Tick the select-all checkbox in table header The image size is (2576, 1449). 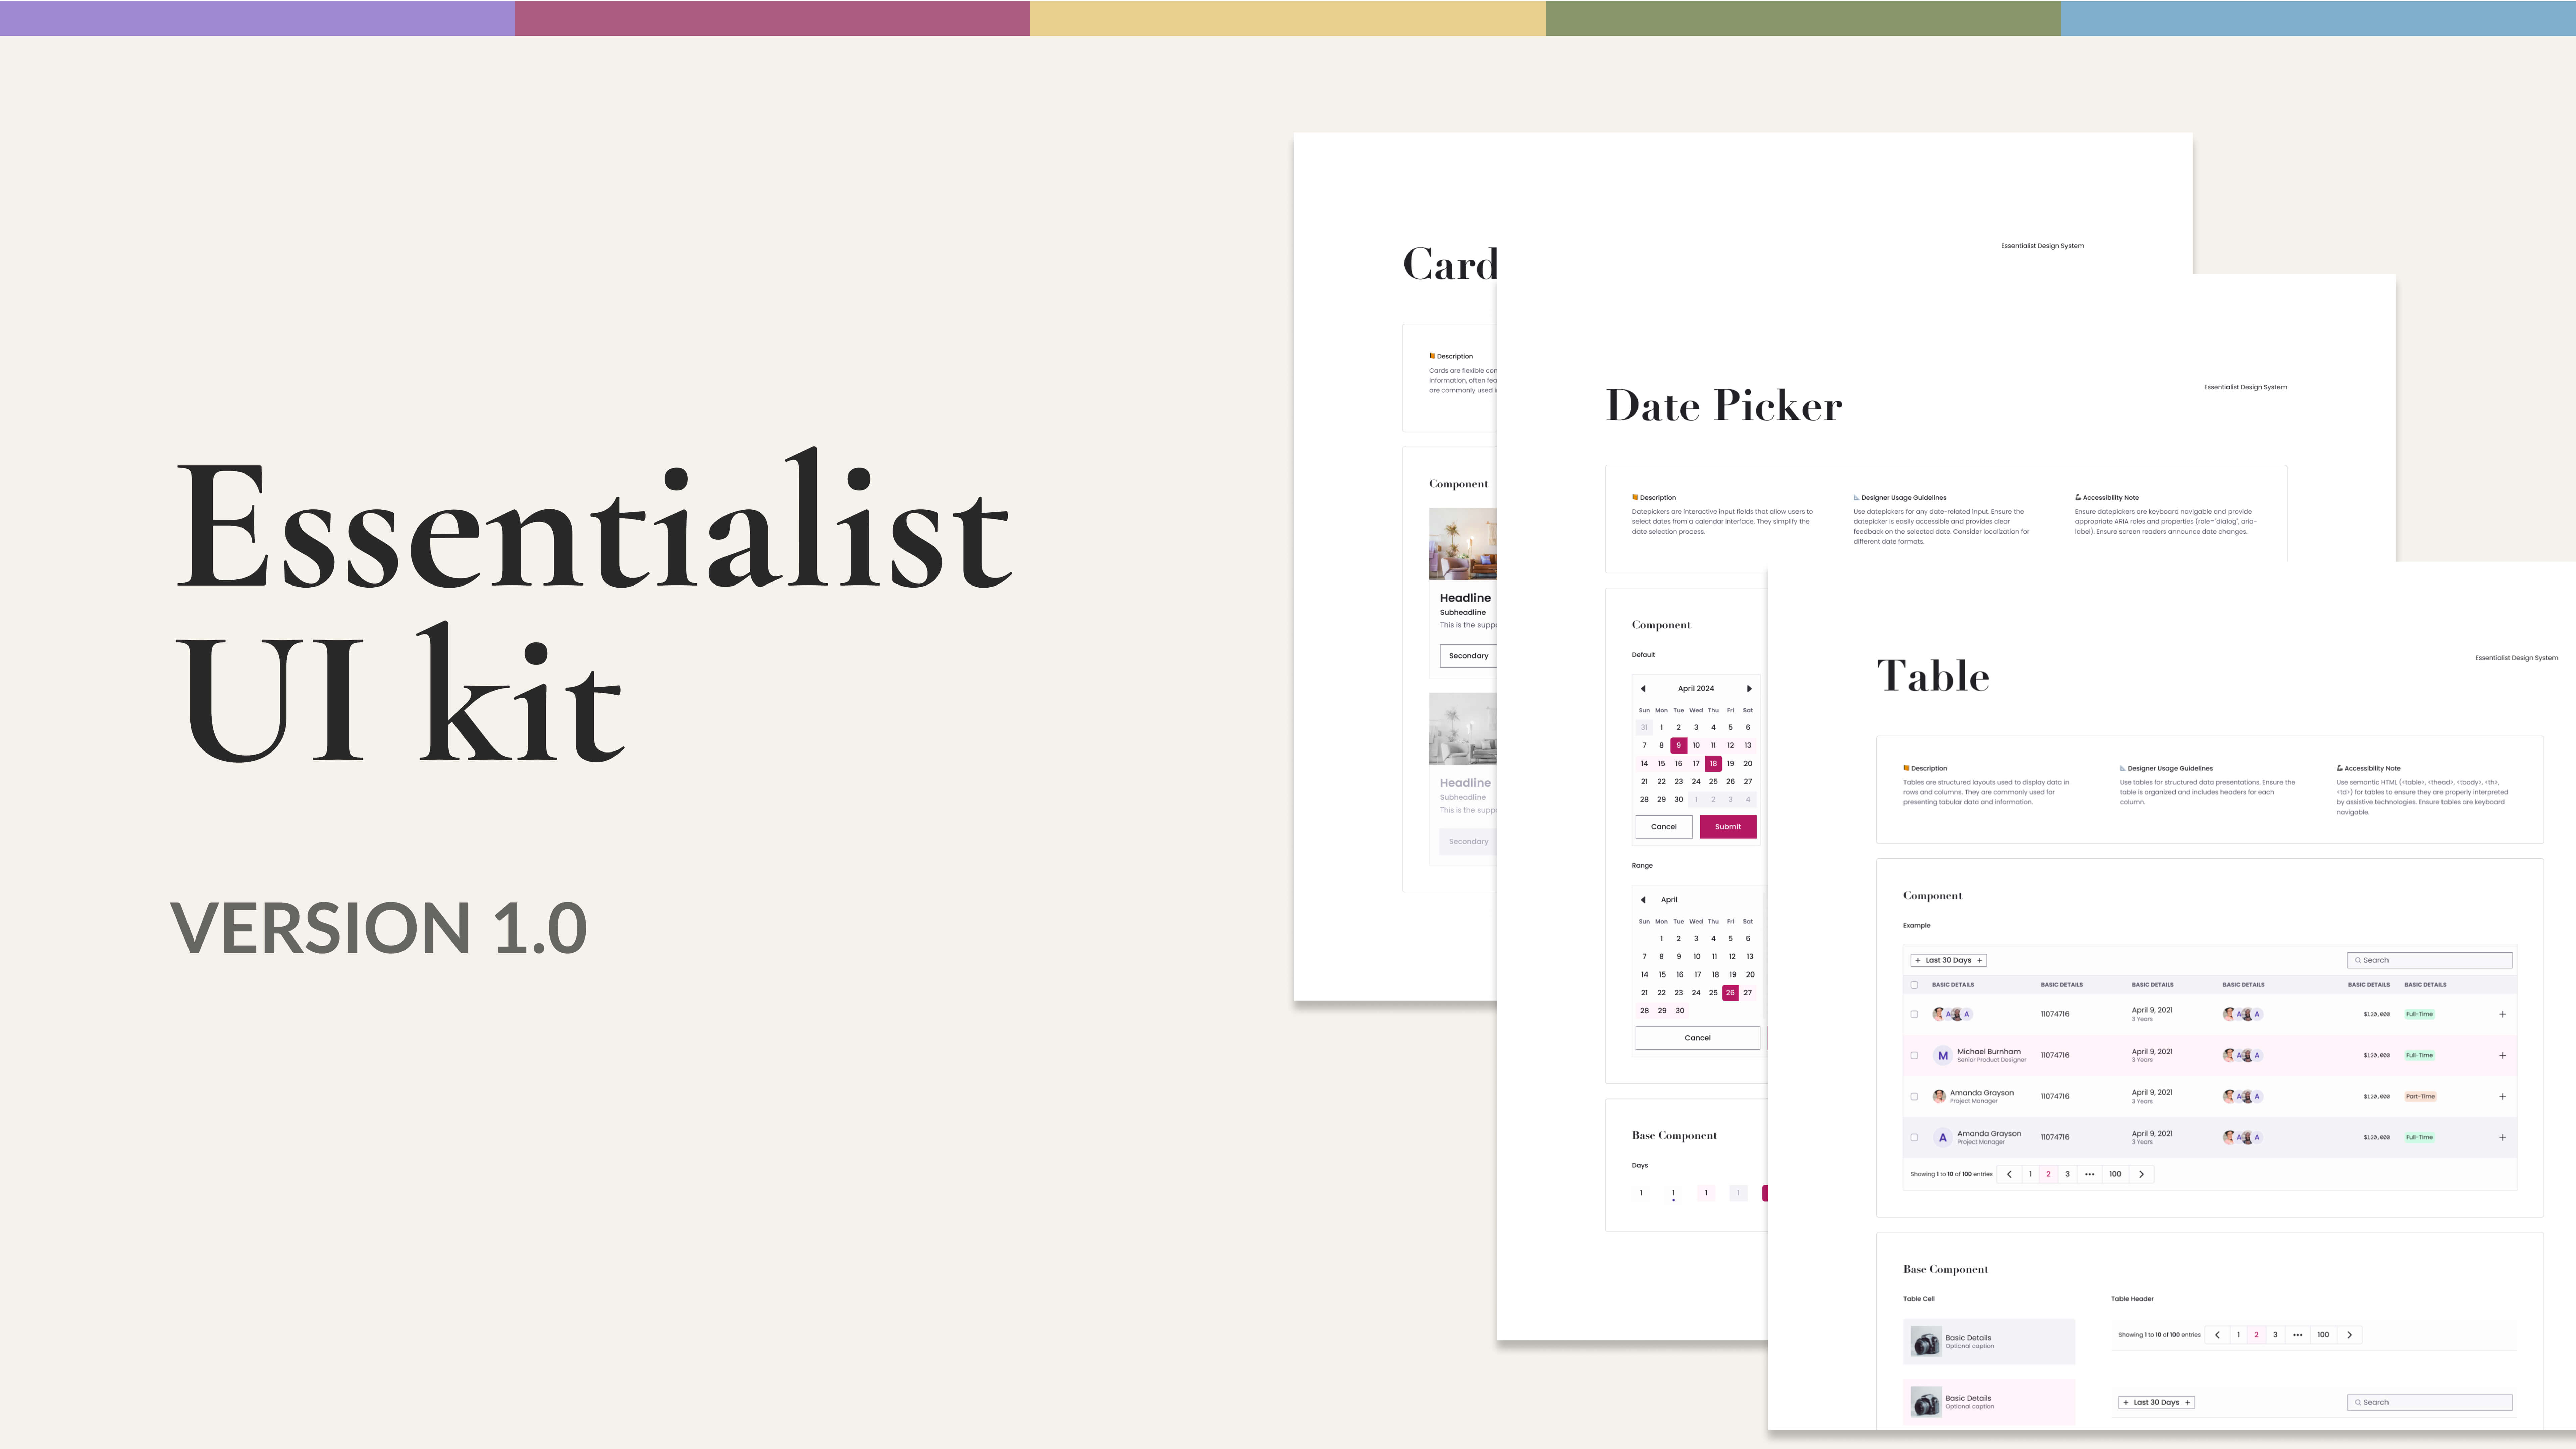[1914, 985]
